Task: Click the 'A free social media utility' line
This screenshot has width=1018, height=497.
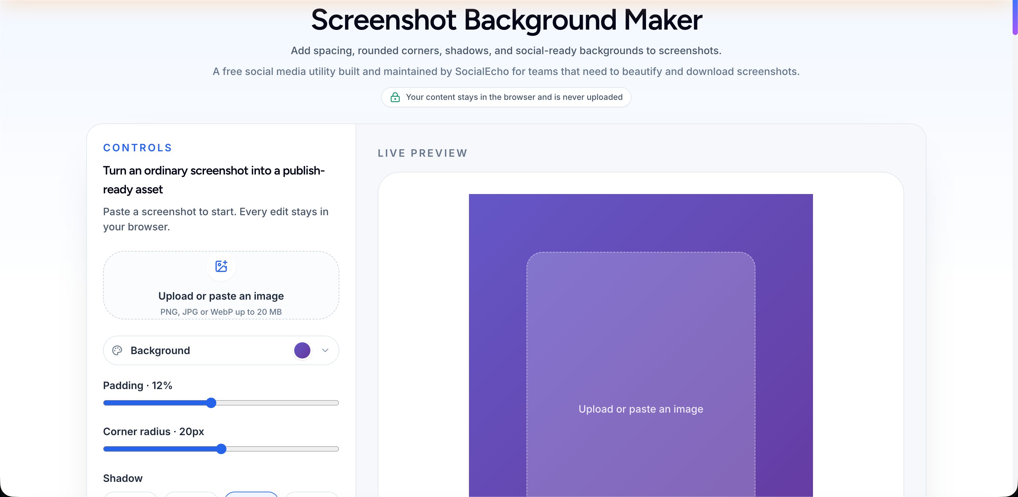Action: [x=506, y=71]
